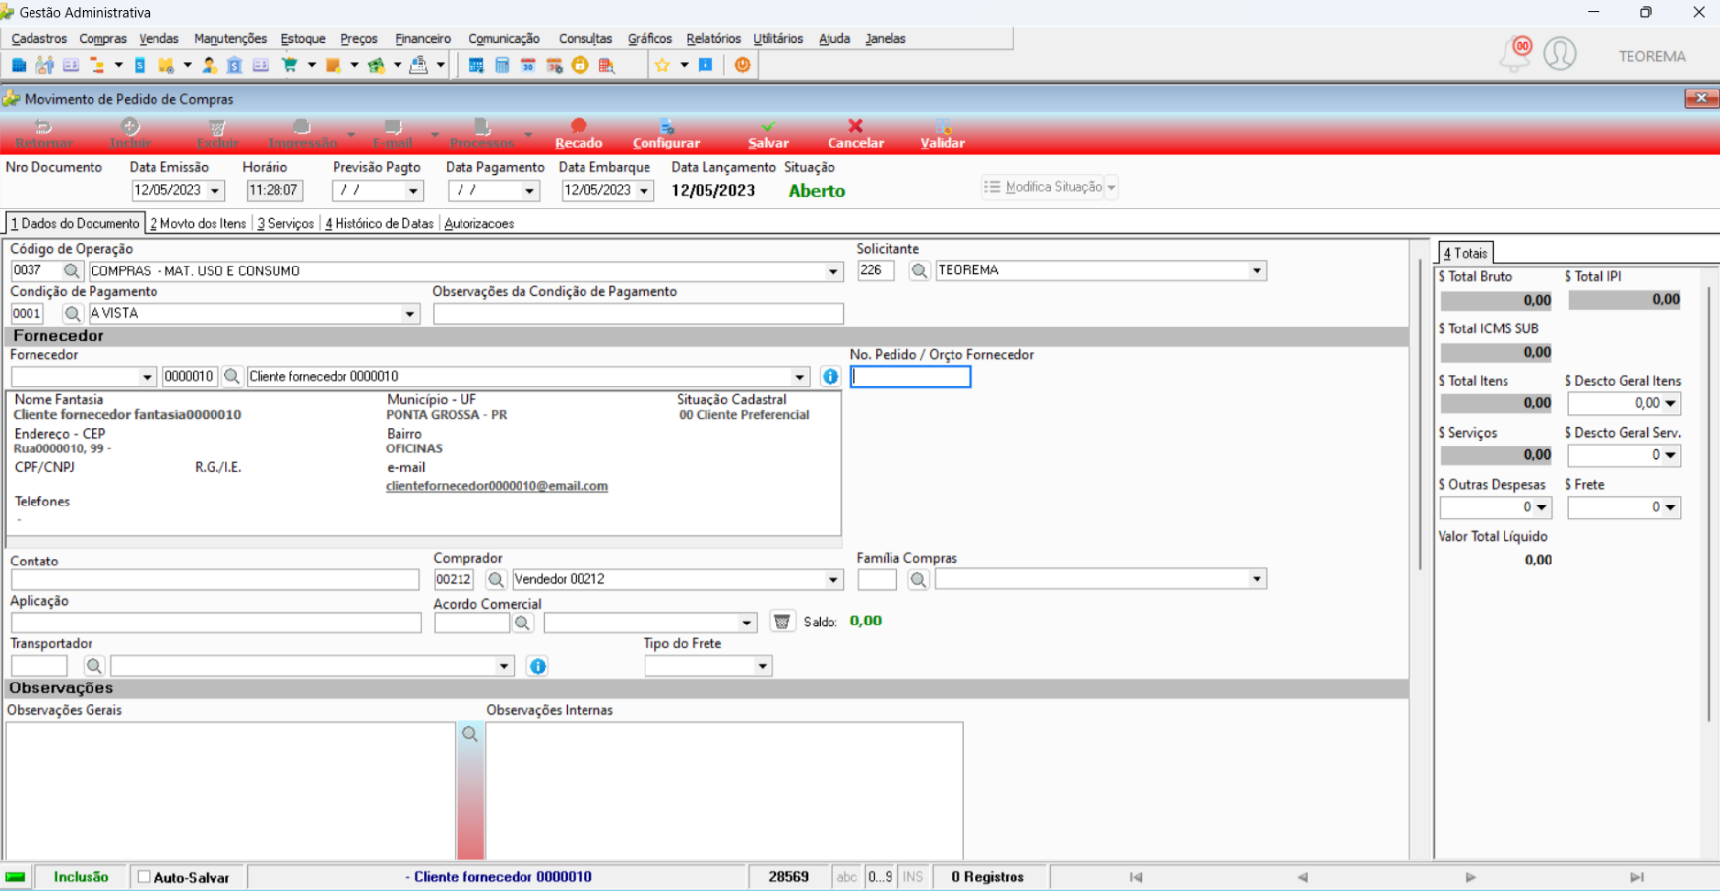Open the user profile avatar icon

[1560, 54]
